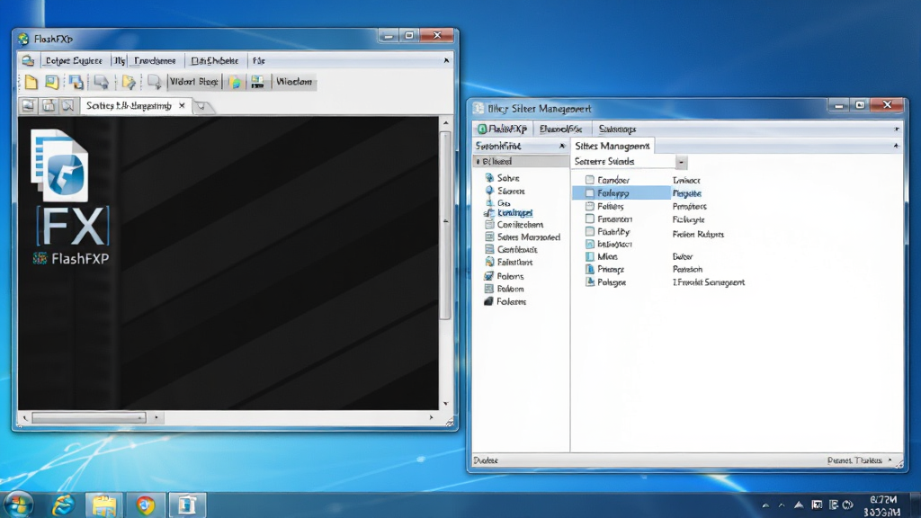Select the 'Solve' globe item in the left tree
The height and width of the screenshot is (518, 921).
[508, 177]
